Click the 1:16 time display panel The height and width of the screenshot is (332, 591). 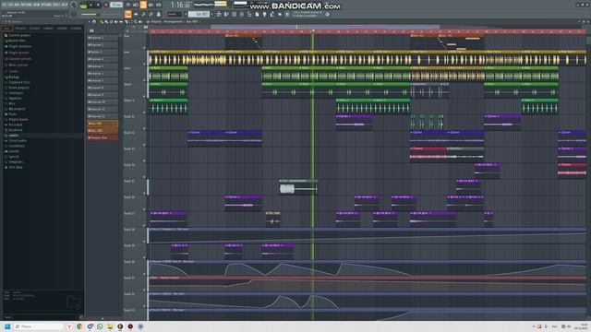click(180, 6)
